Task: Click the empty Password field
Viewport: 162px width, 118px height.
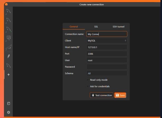Action: click(x=107, y=67)
